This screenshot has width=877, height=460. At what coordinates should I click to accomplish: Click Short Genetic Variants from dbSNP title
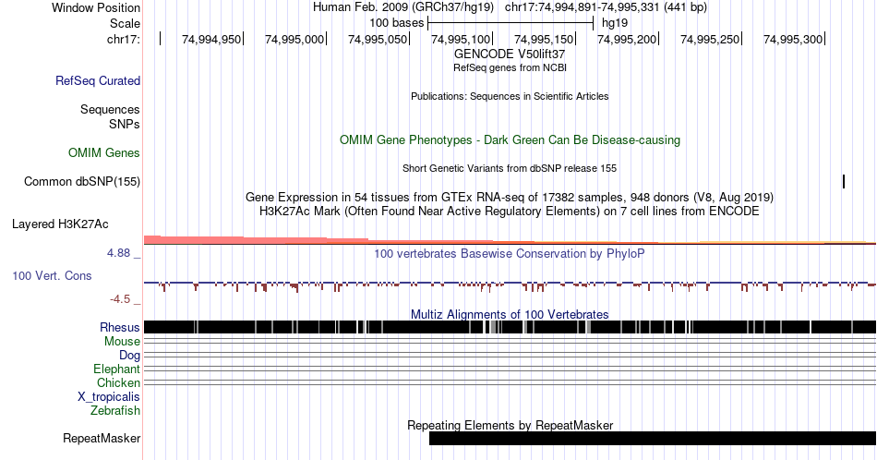click(510, 168)
